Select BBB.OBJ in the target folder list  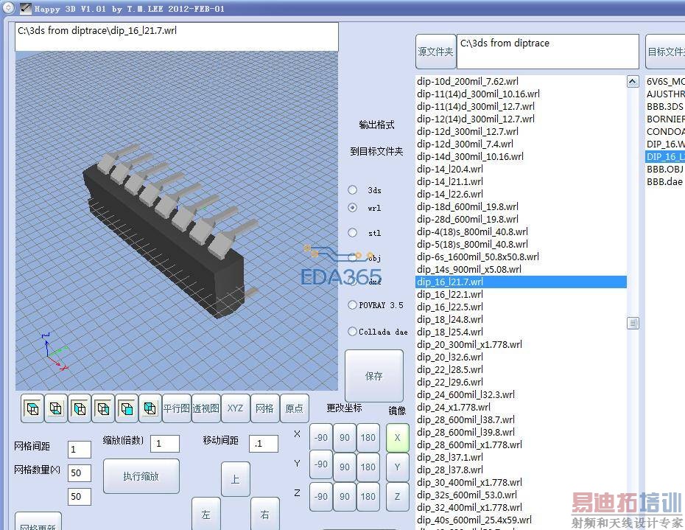(x=664, y=169)
